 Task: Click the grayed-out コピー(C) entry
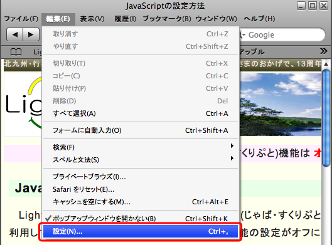point(141,76)
